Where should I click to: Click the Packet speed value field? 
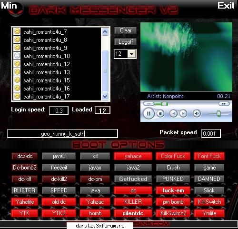[x=211, y=133]
